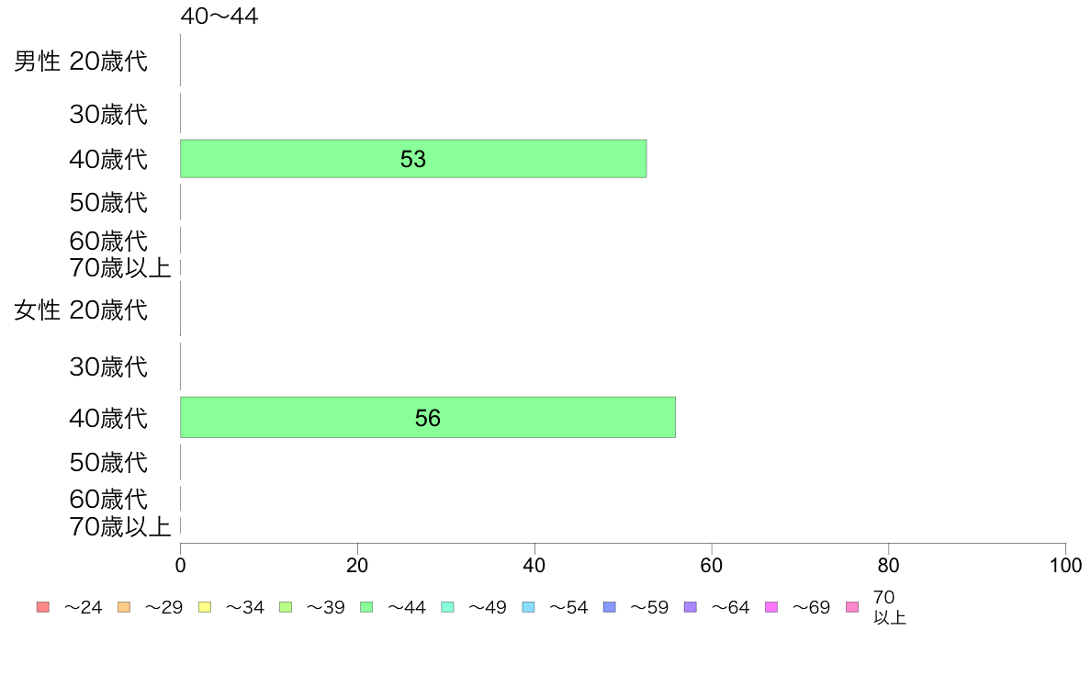This screenshot has width=1091, height=676.
Task: Click the female 70歳以上 row label
Action: [x=120, y=526]
